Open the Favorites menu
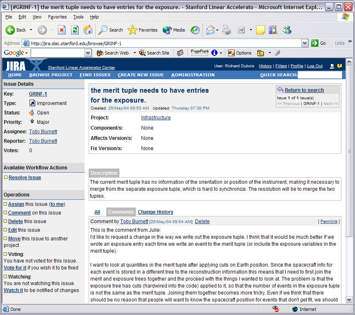This screenshot has height=315, width=355. click(57, 17)
